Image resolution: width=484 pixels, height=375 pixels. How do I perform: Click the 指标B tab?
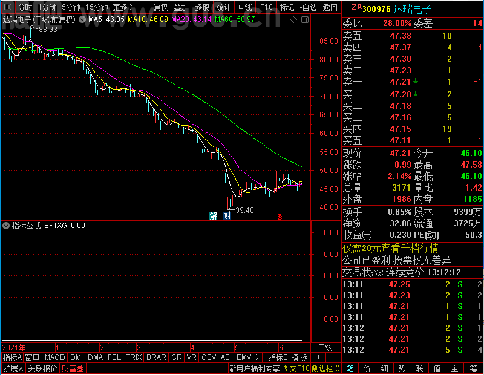point(278,357)
